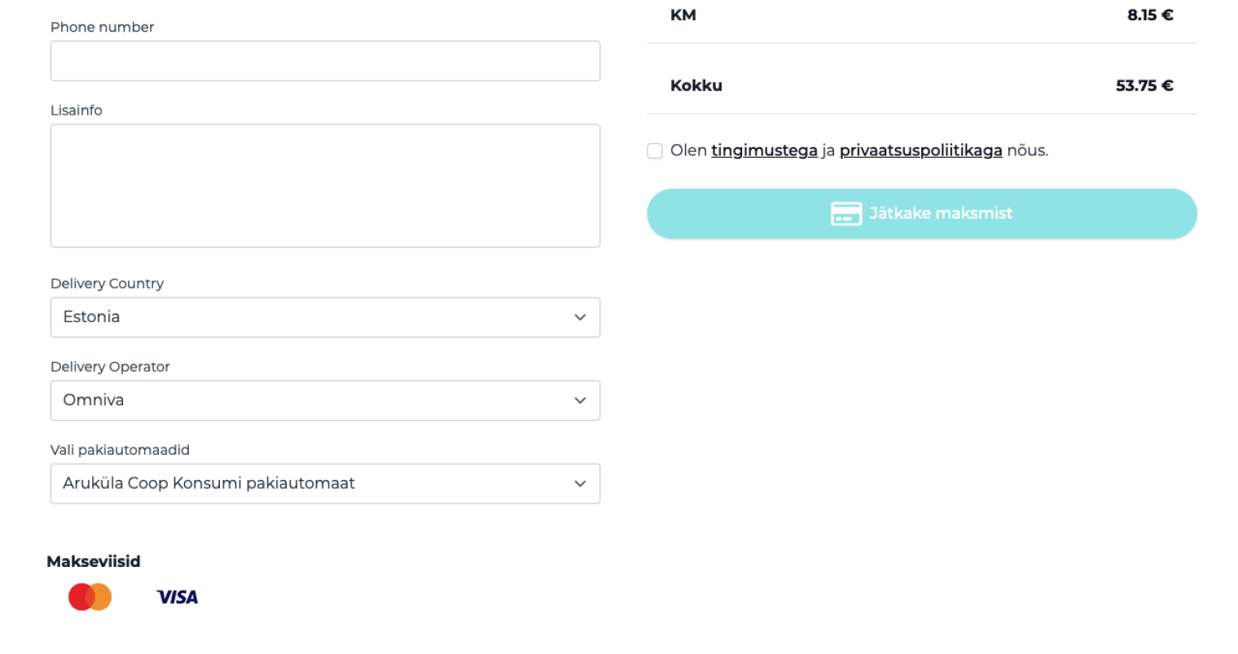Click the "Phone number" field label
The width and height of the screenshot is (1238, 654).
pyautogui.click(x=102, y=27)
